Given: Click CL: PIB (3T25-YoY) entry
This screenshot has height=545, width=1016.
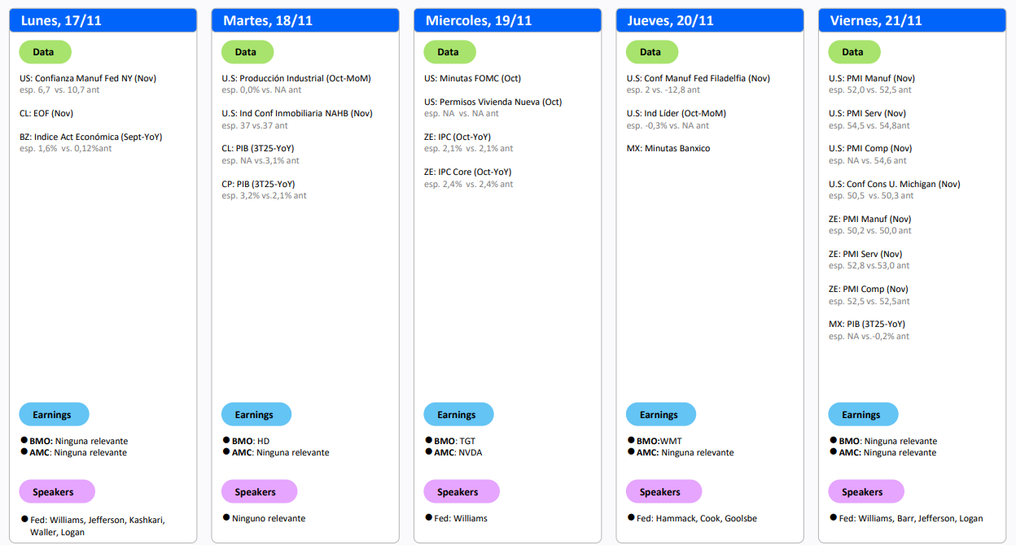Looking at the screenshot, I should (x=258, y=149).
